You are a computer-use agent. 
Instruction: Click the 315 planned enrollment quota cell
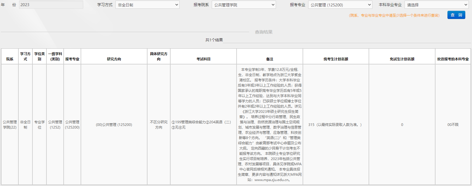coord(335,124)
